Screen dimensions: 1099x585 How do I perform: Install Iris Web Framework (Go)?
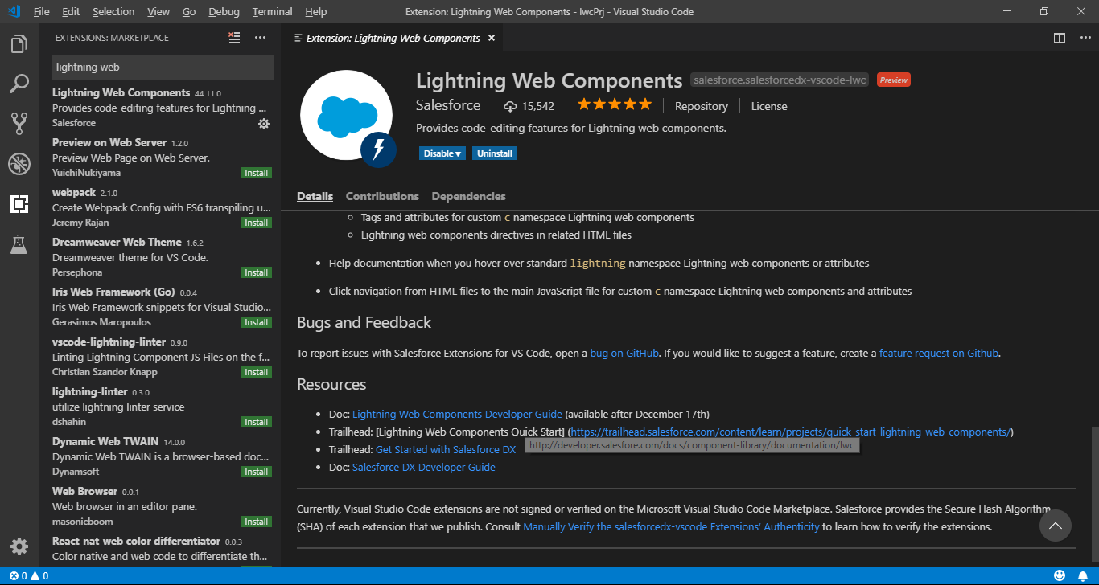(x=257, y=322)
